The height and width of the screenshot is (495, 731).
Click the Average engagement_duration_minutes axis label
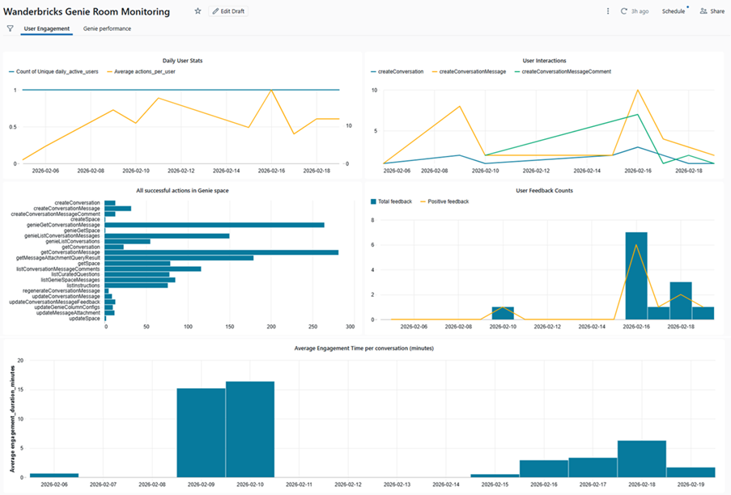(x=13, y=419)
